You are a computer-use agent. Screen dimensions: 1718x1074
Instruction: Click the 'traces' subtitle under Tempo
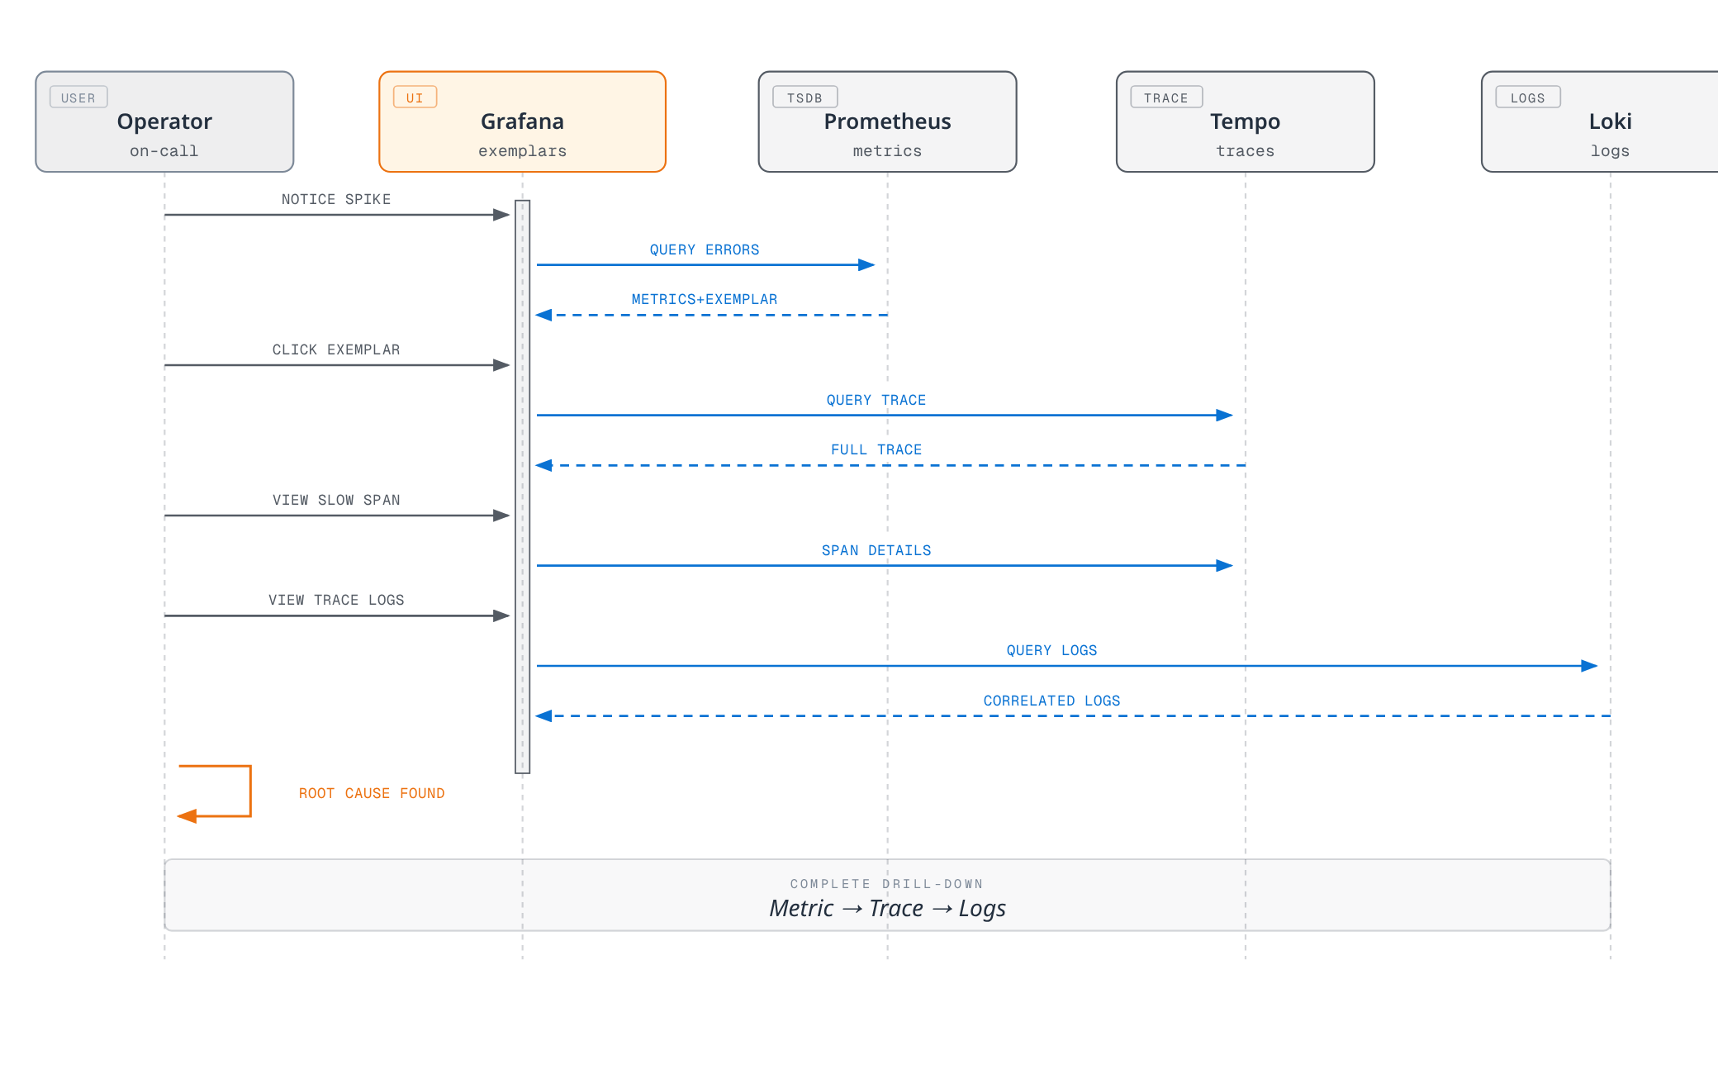click(1245, 151)
